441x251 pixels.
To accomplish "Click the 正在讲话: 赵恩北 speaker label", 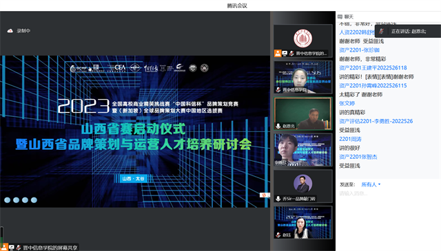I will click(409, 32).
